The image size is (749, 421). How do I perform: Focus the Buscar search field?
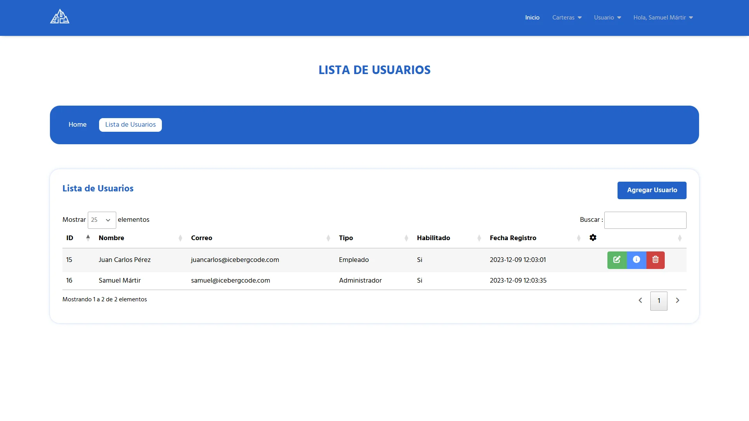(645, 220)
